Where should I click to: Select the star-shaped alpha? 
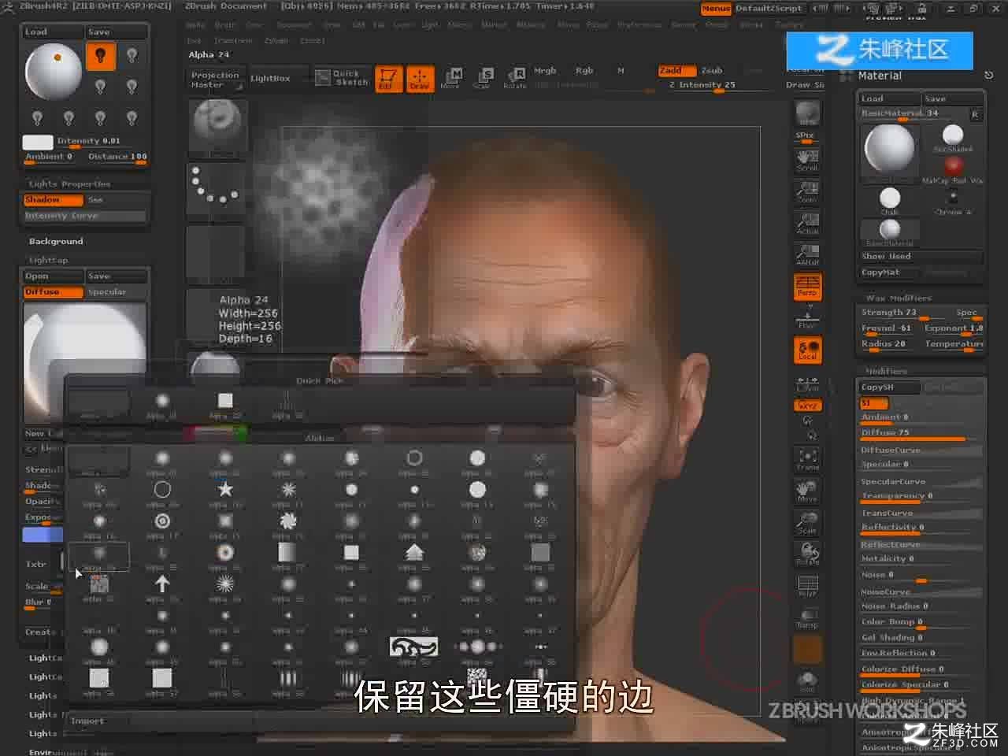(225, 491)
